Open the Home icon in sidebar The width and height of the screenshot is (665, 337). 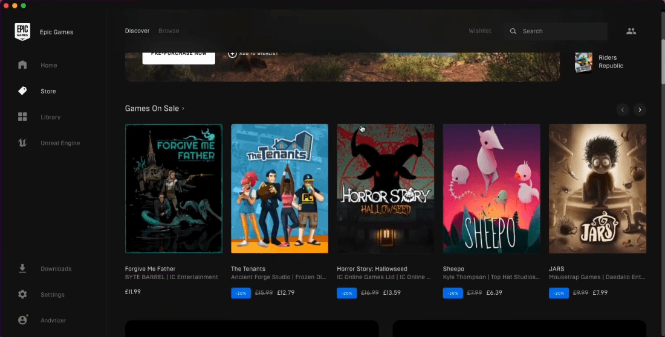[22, 65]
